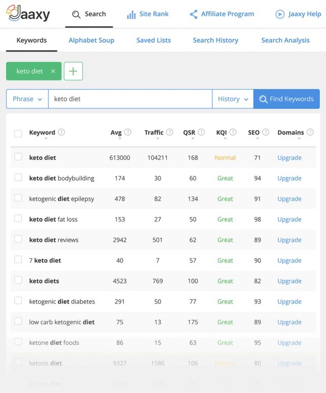Screen dimensions: 326x393
Task: Click the green plus add-tab icon
Action: [73, 71]
